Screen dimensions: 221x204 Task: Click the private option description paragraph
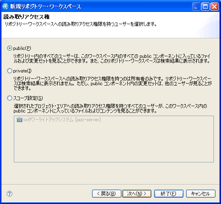(112, 84)
